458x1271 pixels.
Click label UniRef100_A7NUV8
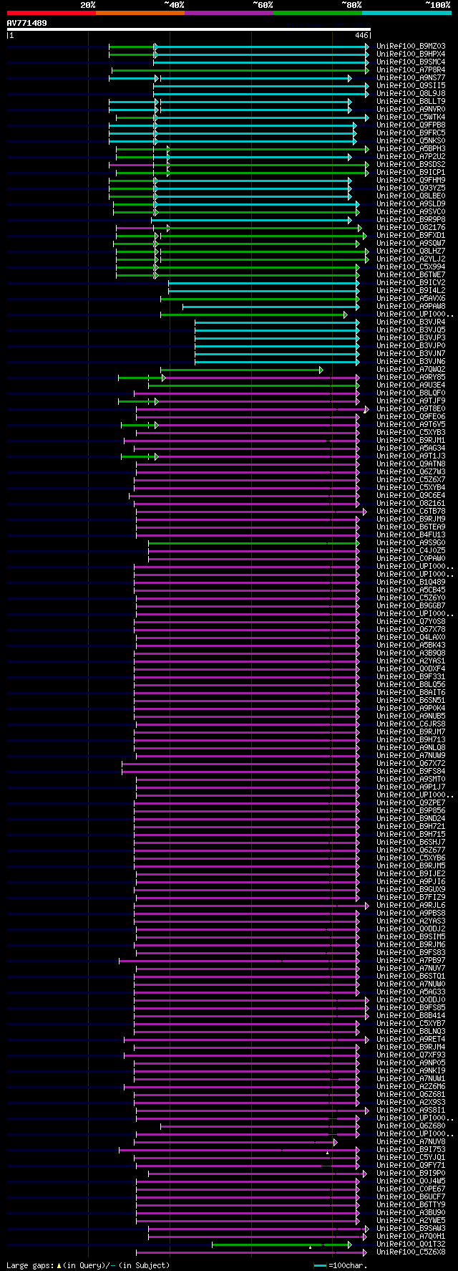(x=411, y=1142)
